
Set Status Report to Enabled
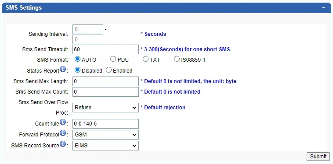click(109, 70)
